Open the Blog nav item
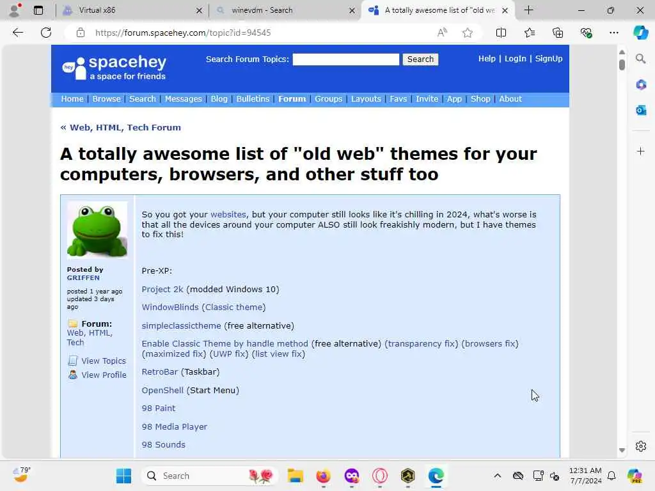The image size is (655, 491). (x=219, y=99)
